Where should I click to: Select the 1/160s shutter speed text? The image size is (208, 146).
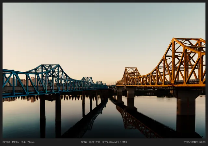tap(15, 142)
